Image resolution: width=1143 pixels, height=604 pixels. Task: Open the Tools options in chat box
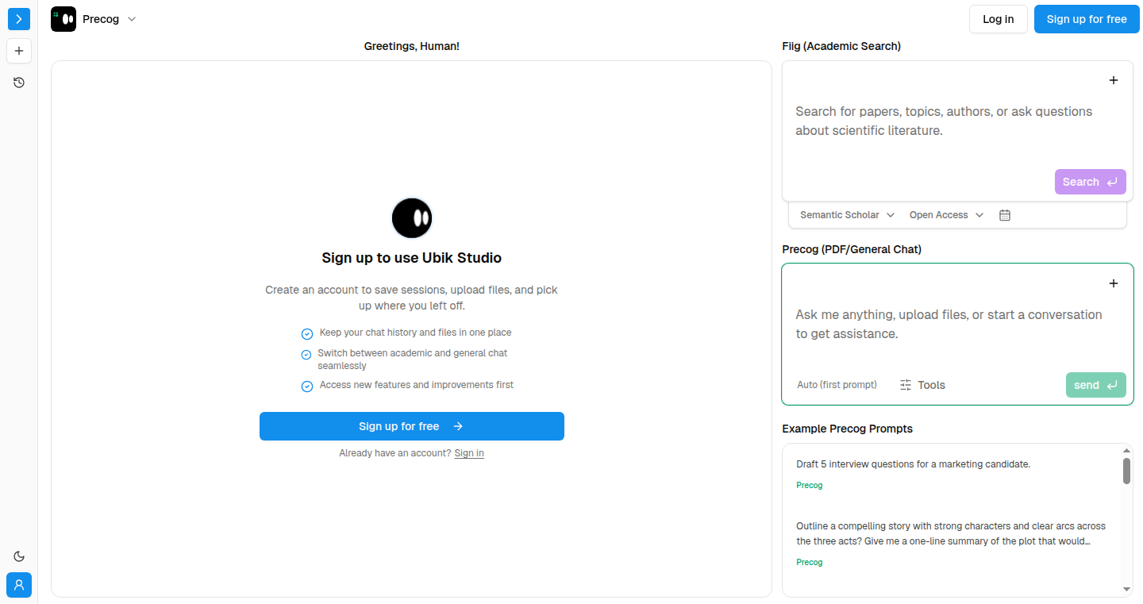pos(922,385)
